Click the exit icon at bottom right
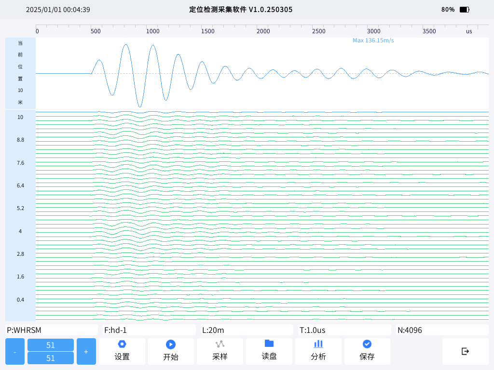The image size is (494, 370). click(x=466, y=351)
